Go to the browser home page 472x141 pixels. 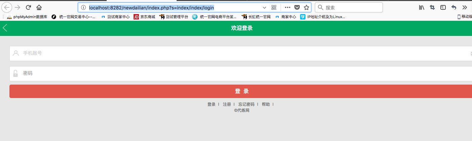39,7
